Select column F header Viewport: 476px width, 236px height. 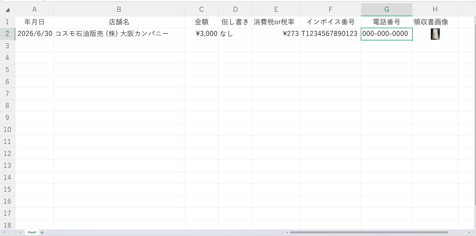(x=330, y=10)
